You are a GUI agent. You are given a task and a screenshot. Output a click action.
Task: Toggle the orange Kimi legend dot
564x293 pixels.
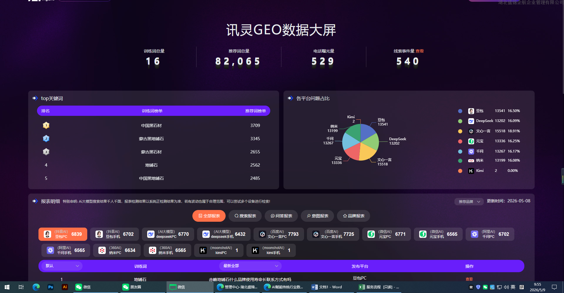pyautogui.click(x=460, y=171)
